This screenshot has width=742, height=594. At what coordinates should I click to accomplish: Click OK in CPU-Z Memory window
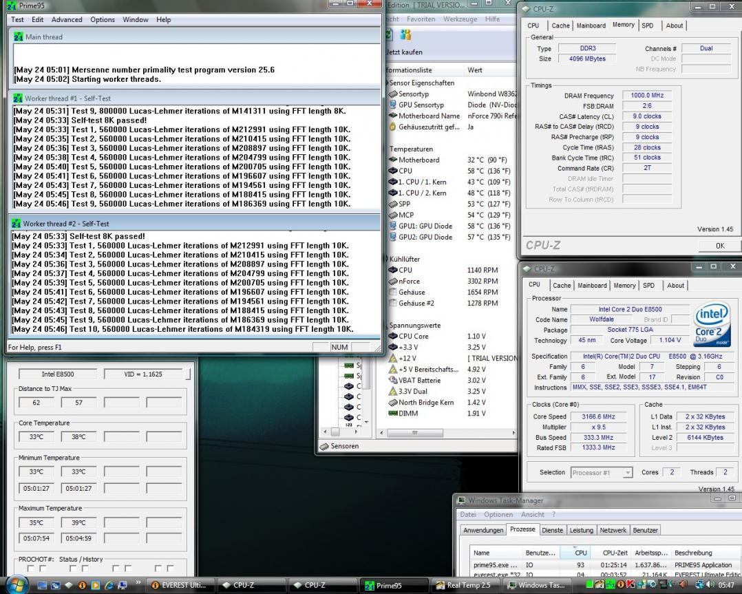coord(720,246)
